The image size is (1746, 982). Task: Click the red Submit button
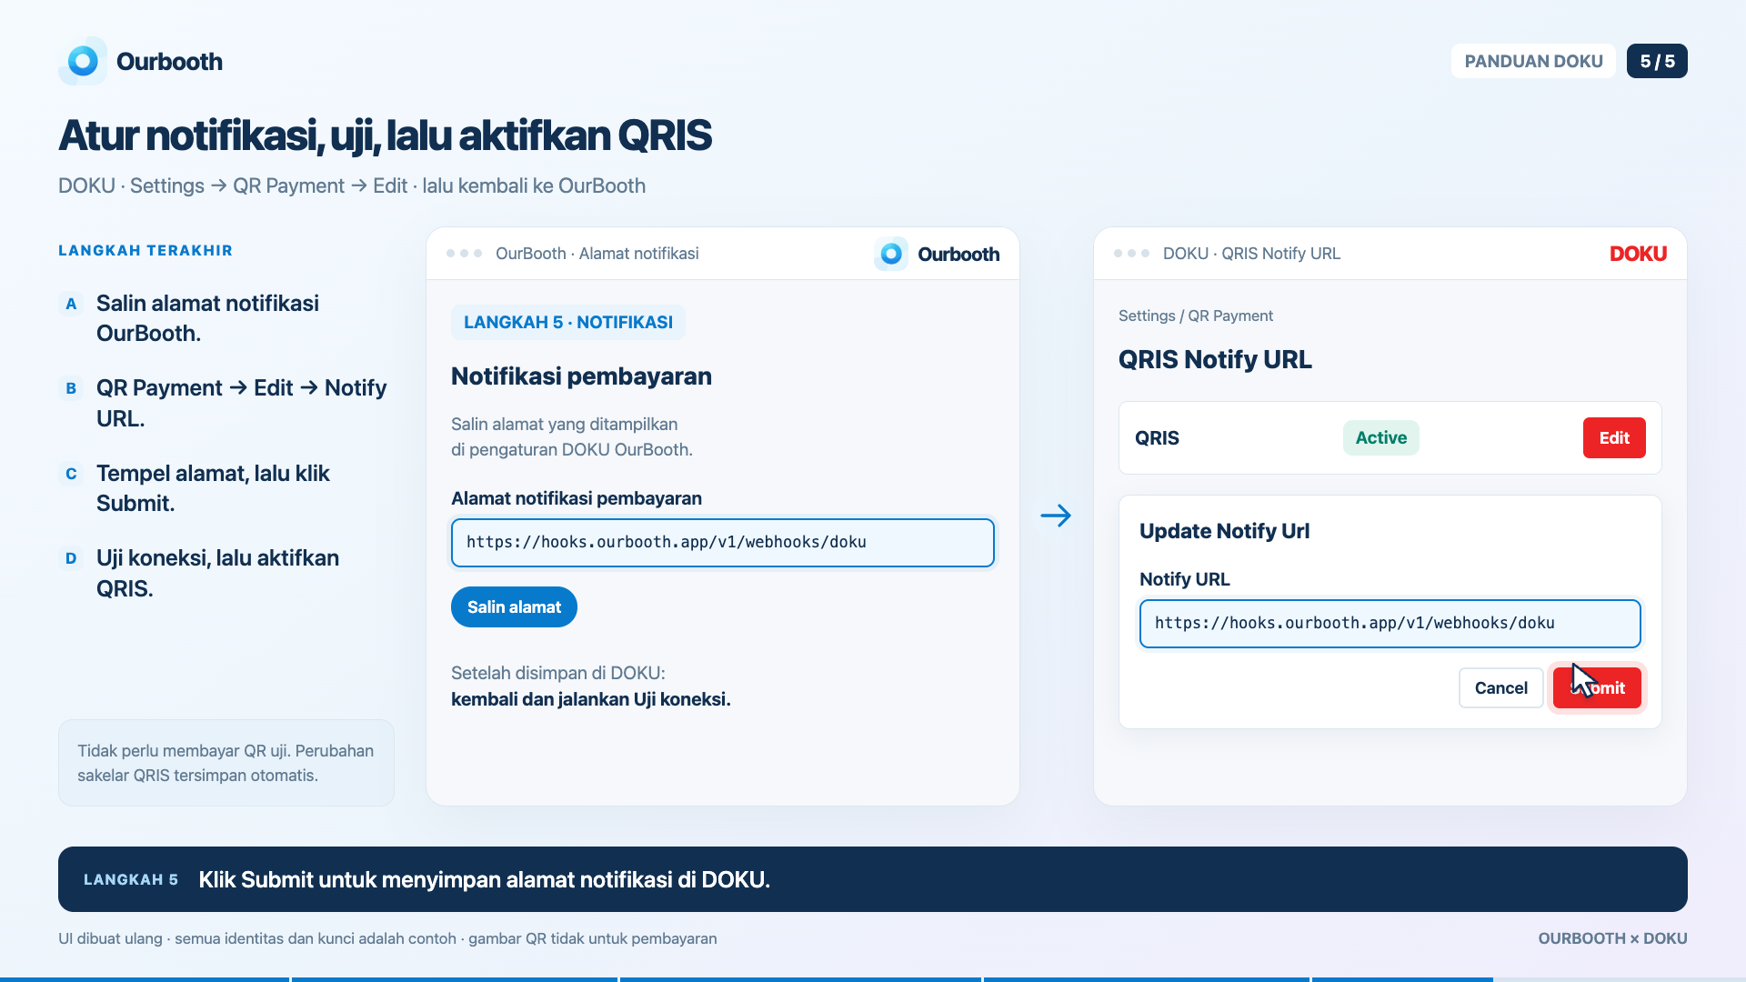[x=1597, y=688]
